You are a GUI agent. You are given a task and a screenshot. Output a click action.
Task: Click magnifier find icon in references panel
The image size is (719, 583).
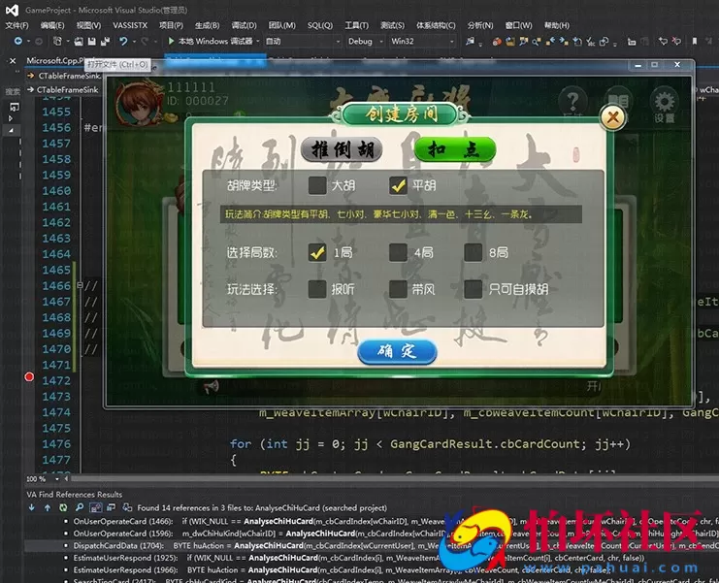point(80,507)
